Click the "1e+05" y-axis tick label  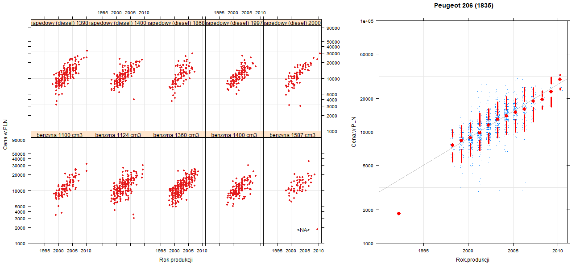368,20
